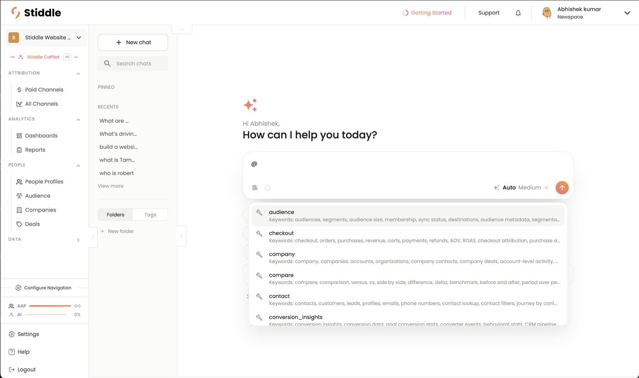Viewport: 639px width, 378px height.
Task: Open Settings
Action: pyautogui.click(x=24, y=334)
